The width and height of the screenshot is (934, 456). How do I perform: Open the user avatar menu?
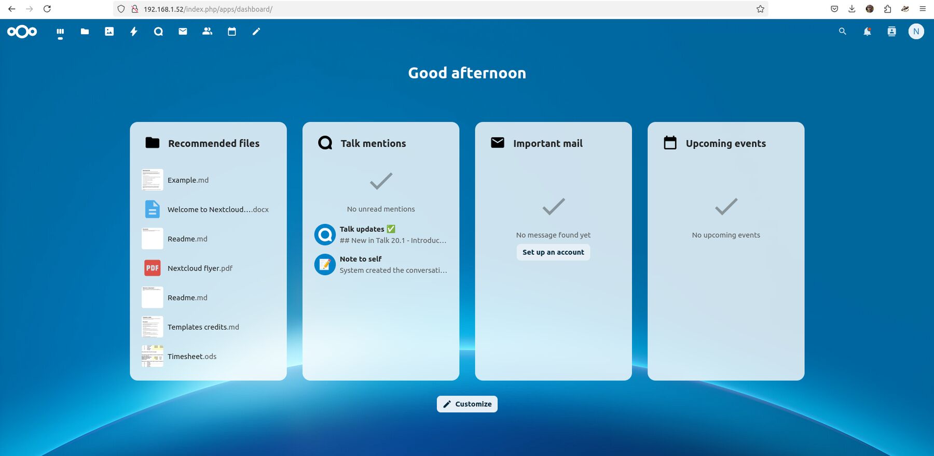point(916,32)
